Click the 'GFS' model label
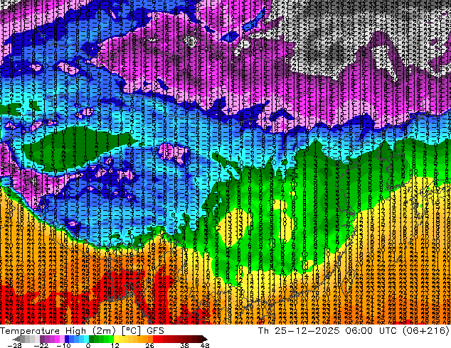 (155, 331)
